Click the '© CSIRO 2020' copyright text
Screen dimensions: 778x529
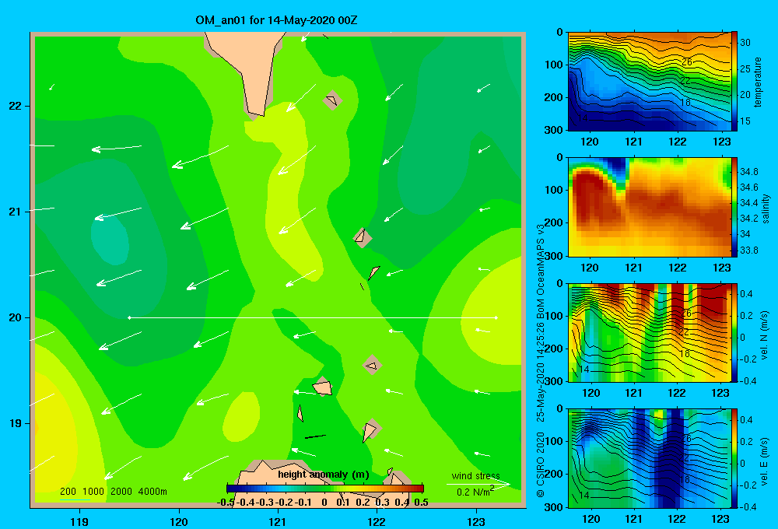pos(541,464)
